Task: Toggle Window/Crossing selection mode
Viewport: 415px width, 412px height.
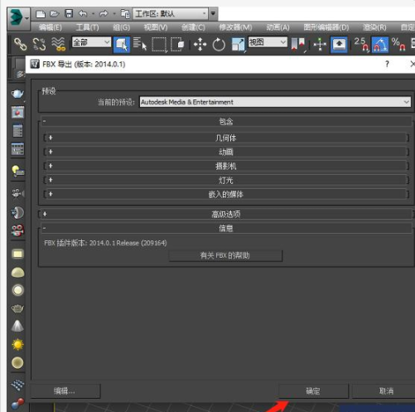Action: point(178,44)
